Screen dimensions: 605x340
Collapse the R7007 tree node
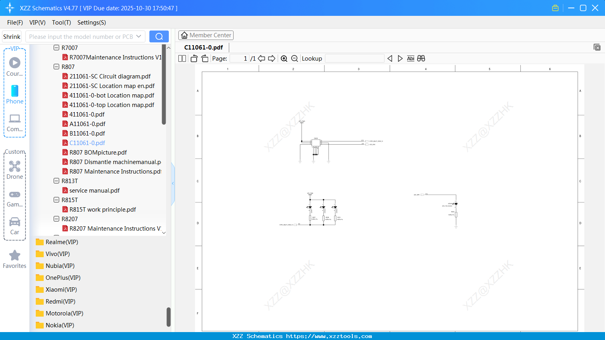[56, 48]
